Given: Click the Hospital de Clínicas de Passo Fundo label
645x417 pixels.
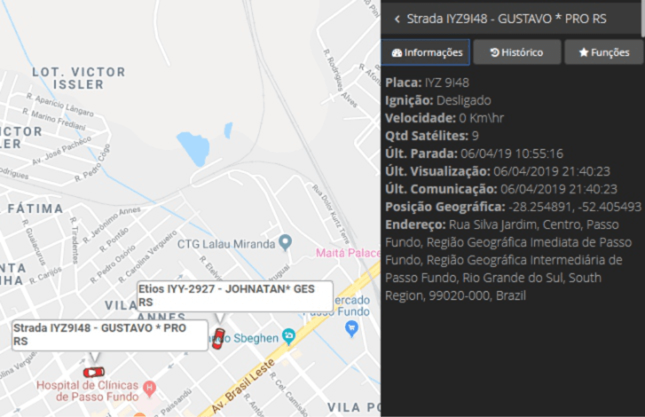Looking at the screenshot, I should 87,391.
